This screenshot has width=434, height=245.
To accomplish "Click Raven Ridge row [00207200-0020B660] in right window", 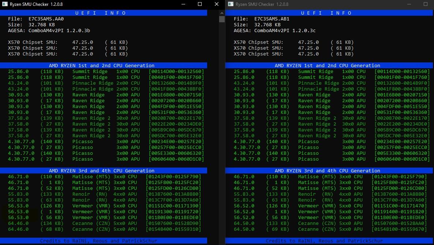I will click(x=332, y=100).
